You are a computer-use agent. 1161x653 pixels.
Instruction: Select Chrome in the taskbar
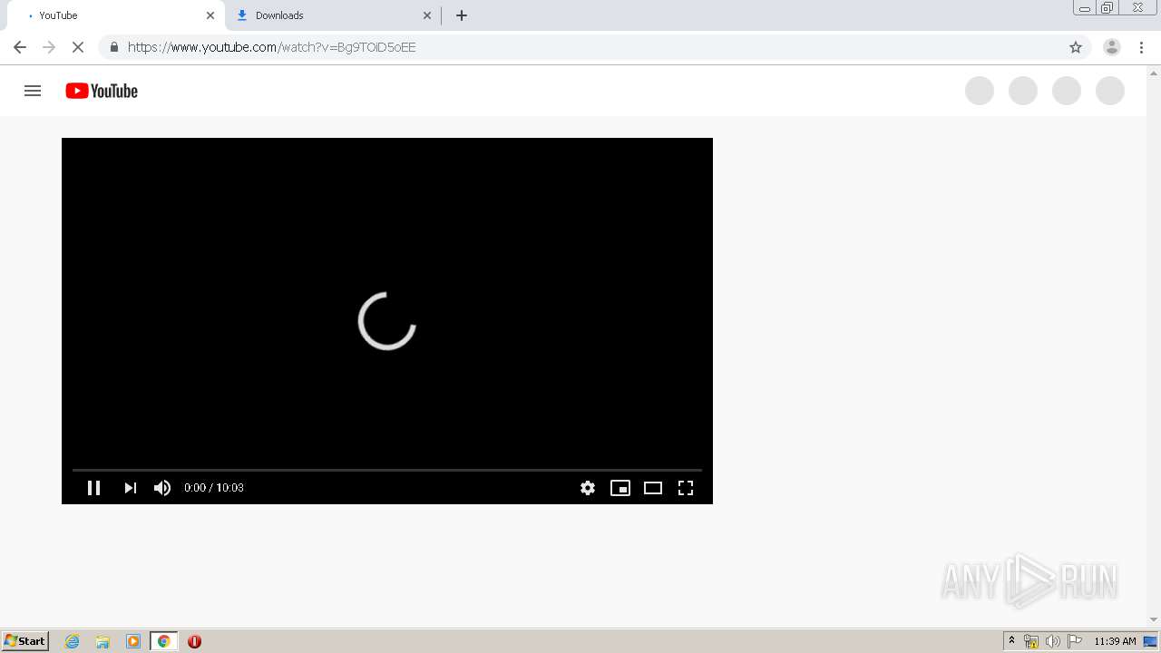click(163, 641)
